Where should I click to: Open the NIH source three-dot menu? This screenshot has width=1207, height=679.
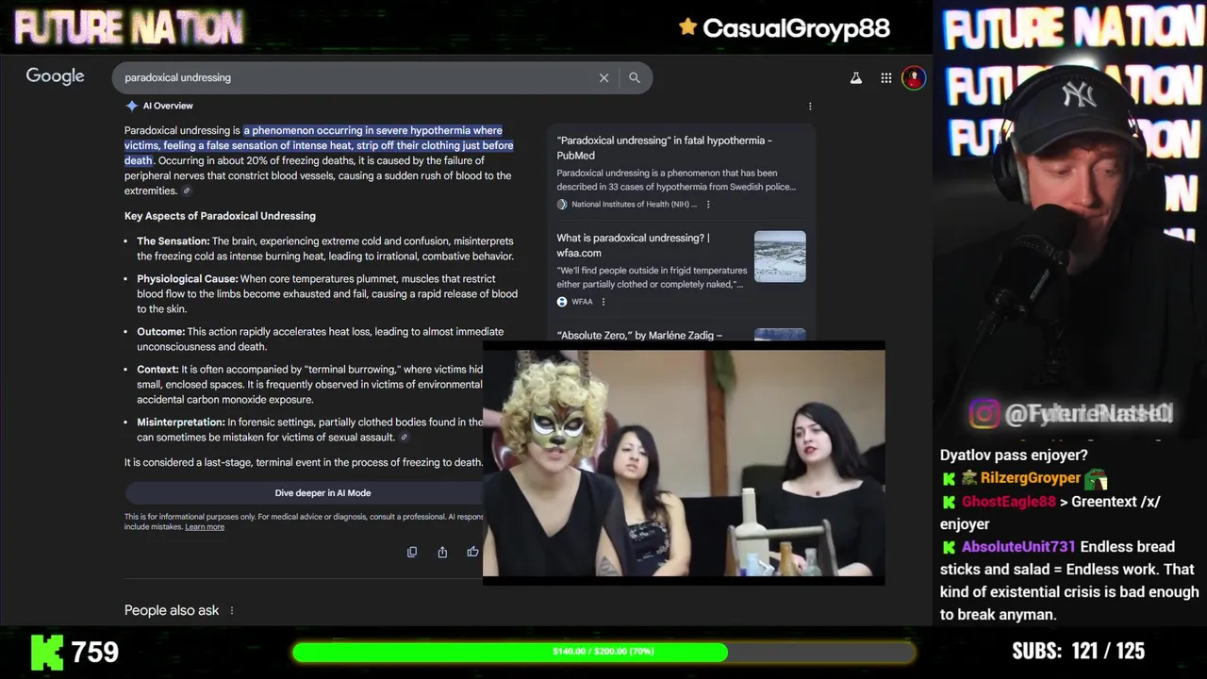[708, 205]
